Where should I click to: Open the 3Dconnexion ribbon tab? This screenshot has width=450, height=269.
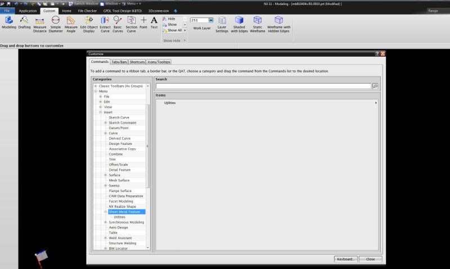coord(159,11)
